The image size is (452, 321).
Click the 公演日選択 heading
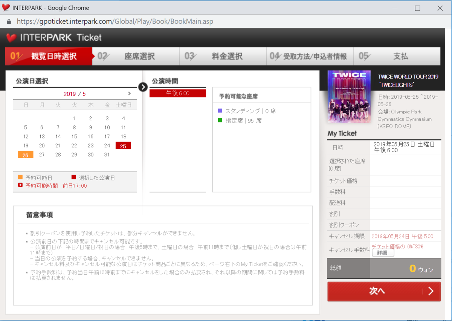[x=32, y=81]
